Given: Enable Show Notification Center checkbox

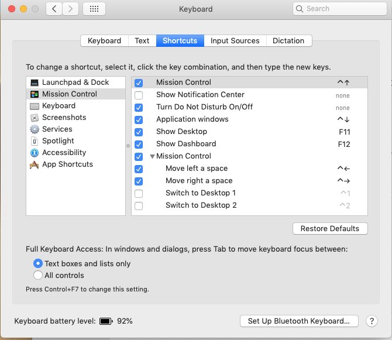Looking at the screenshot, I should 139,95.
